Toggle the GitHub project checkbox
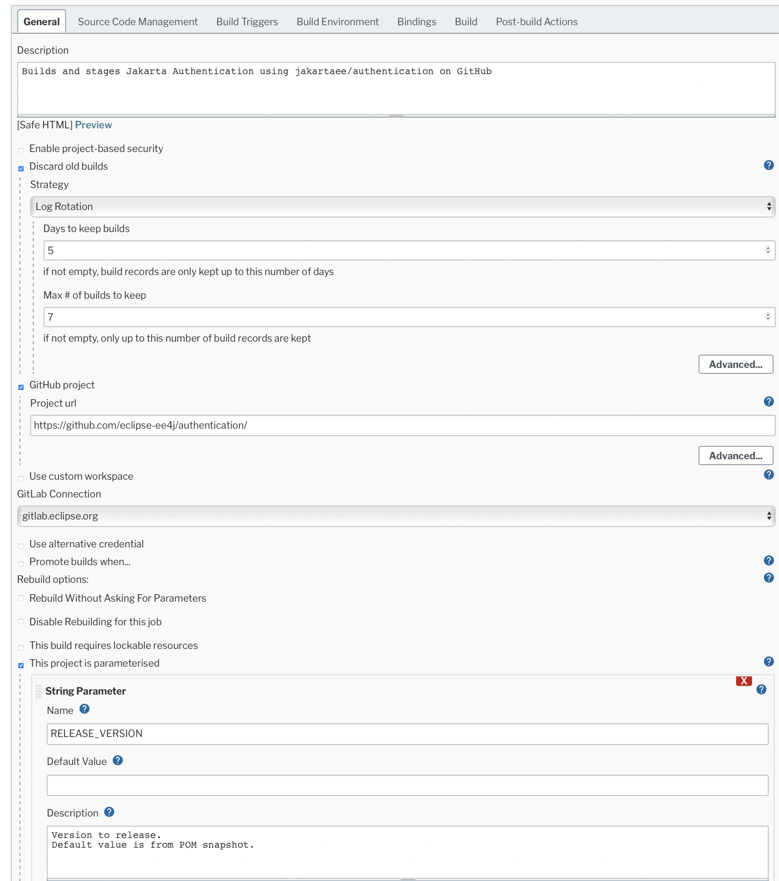The height and width of the screenshot is (881, 779). pyautogui.click(x=21, y=387)
